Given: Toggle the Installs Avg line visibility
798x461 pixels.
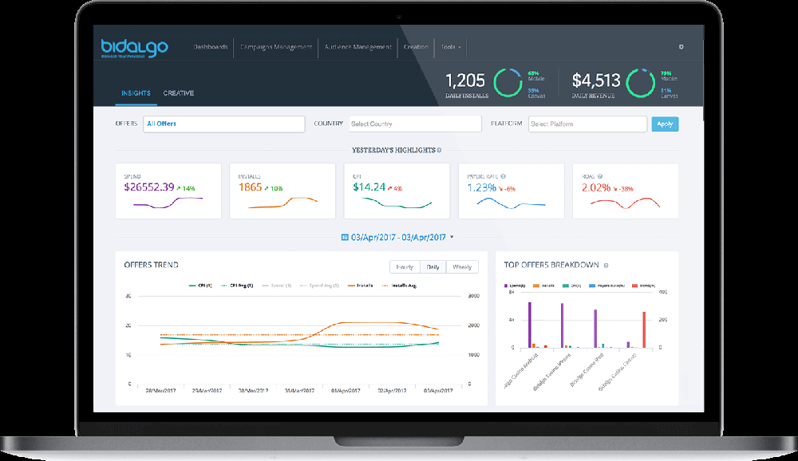Looking at the screenshot, I should (x=405, y=285).
